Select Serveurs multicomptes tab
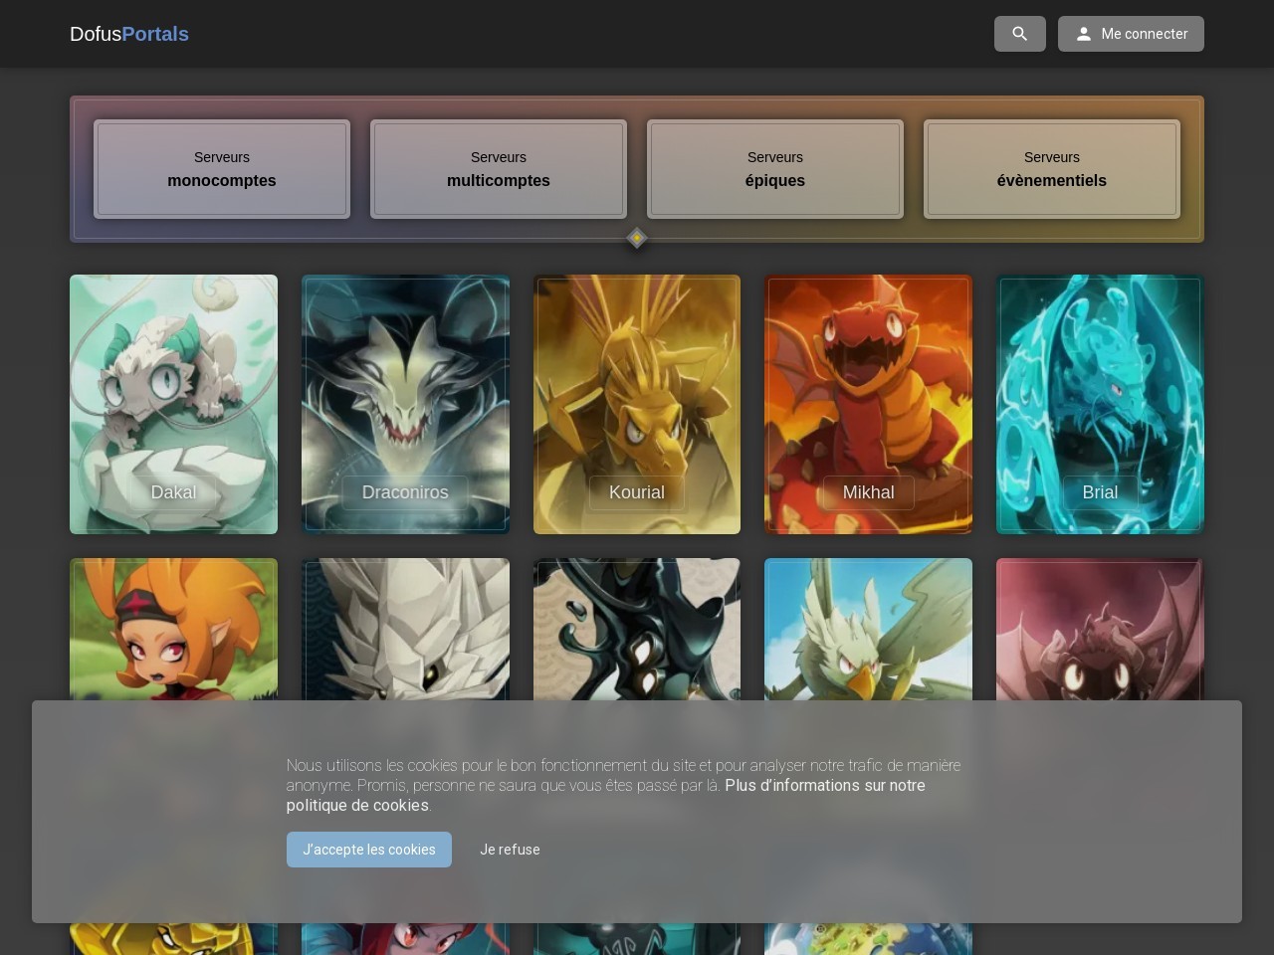This screenshot has width=1274, height=955. click(x=499, y=169)
